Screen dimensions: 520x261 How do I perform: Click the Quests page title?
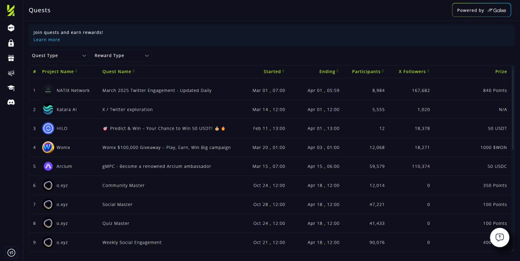click(x=40, y=10)
